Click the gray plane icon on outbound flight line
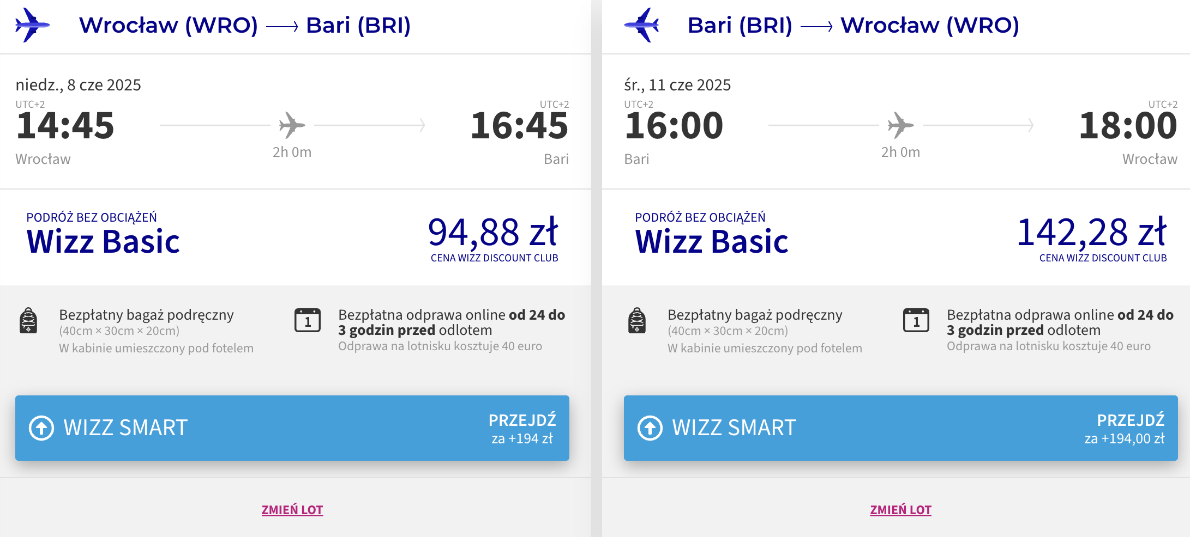This screenshot has height=537, width=1190. tap(292, 125)
